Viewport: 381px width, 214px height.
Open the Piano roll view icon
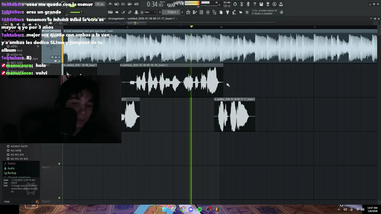pyautogui.click(x=195, y=12)
